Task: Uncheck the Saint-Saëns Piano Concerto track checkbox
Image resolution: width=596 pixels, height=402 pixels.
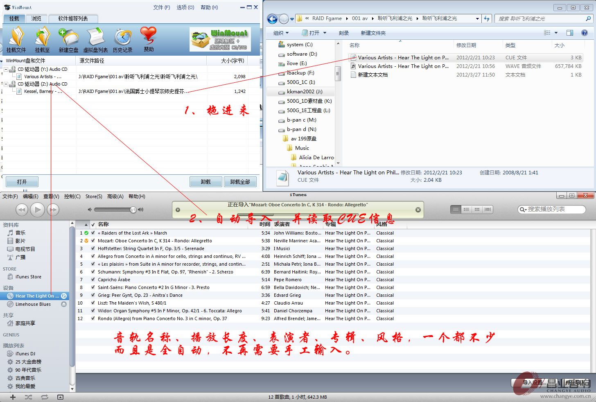Action: tap(93, 287)
